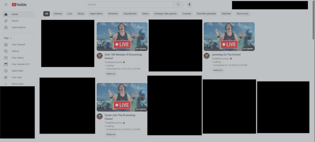This screenshot has height=142, width=315.
Task: Select the Mixes filter chip
Action: (145, 14)
